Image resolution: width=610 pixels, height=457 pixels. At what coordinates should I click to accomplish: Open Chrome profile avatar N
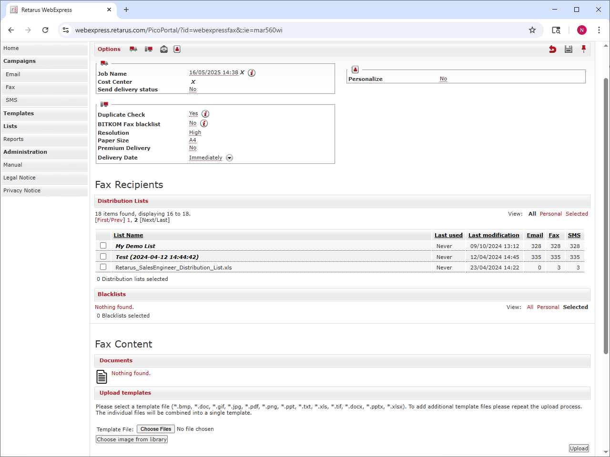tap(582, 30)
